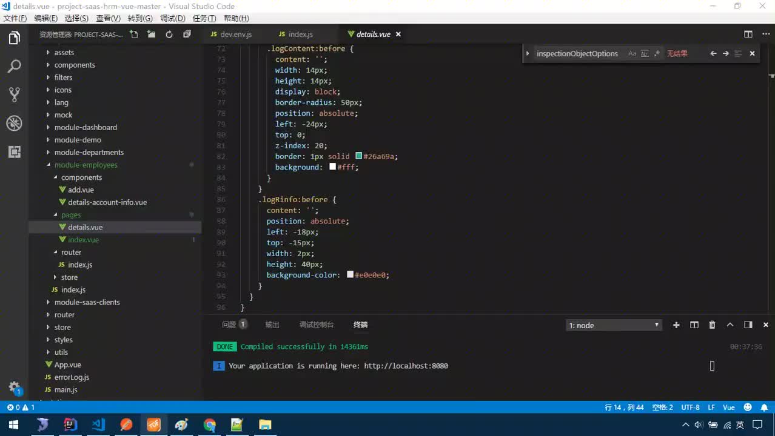Toggle match whole word in find
The width and height of the screenshot is (775, 436).
pos(645,53)
